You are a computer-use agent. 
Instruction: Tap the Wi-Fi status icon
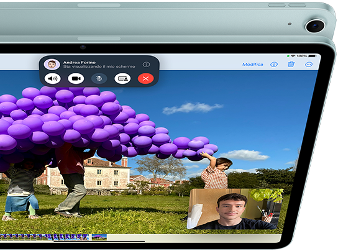(293, 56)
